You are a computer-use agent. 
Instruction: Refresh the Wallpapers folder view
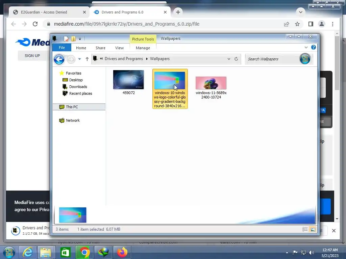(x=236, y=59)
